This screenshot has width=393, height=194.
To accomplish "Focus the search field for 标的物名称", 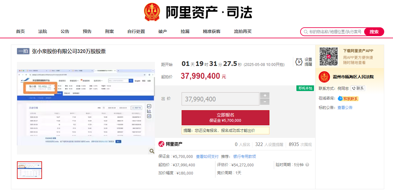I will (x=336, y=32).
